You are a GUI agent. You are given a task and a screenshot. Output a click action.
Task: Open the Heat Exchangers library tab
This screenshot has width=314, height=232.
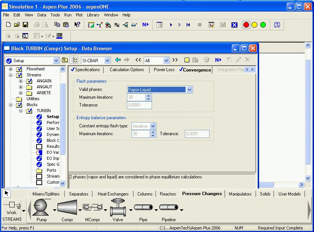[113, 194]
